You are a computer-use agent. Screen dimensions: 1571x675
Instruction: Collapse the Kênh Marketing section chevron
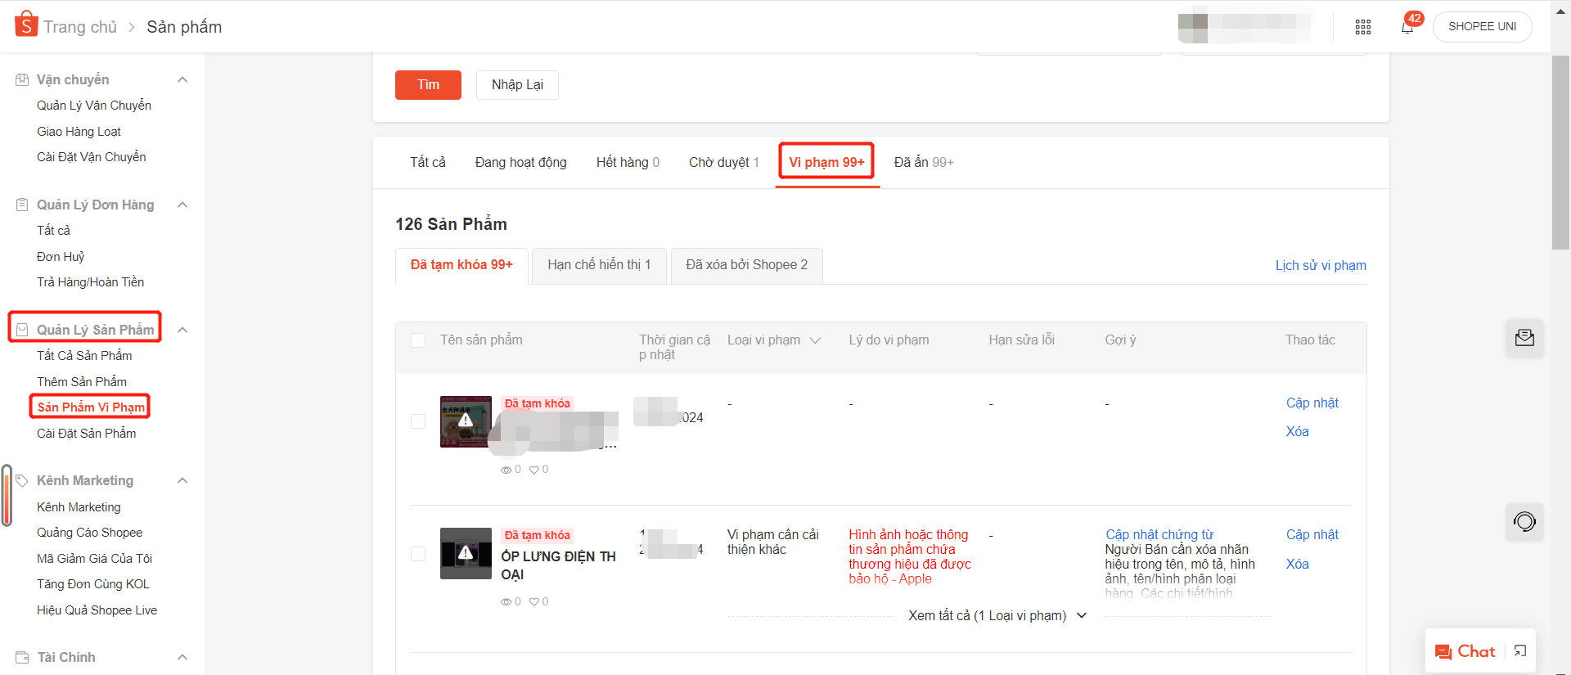coord(182,480)
